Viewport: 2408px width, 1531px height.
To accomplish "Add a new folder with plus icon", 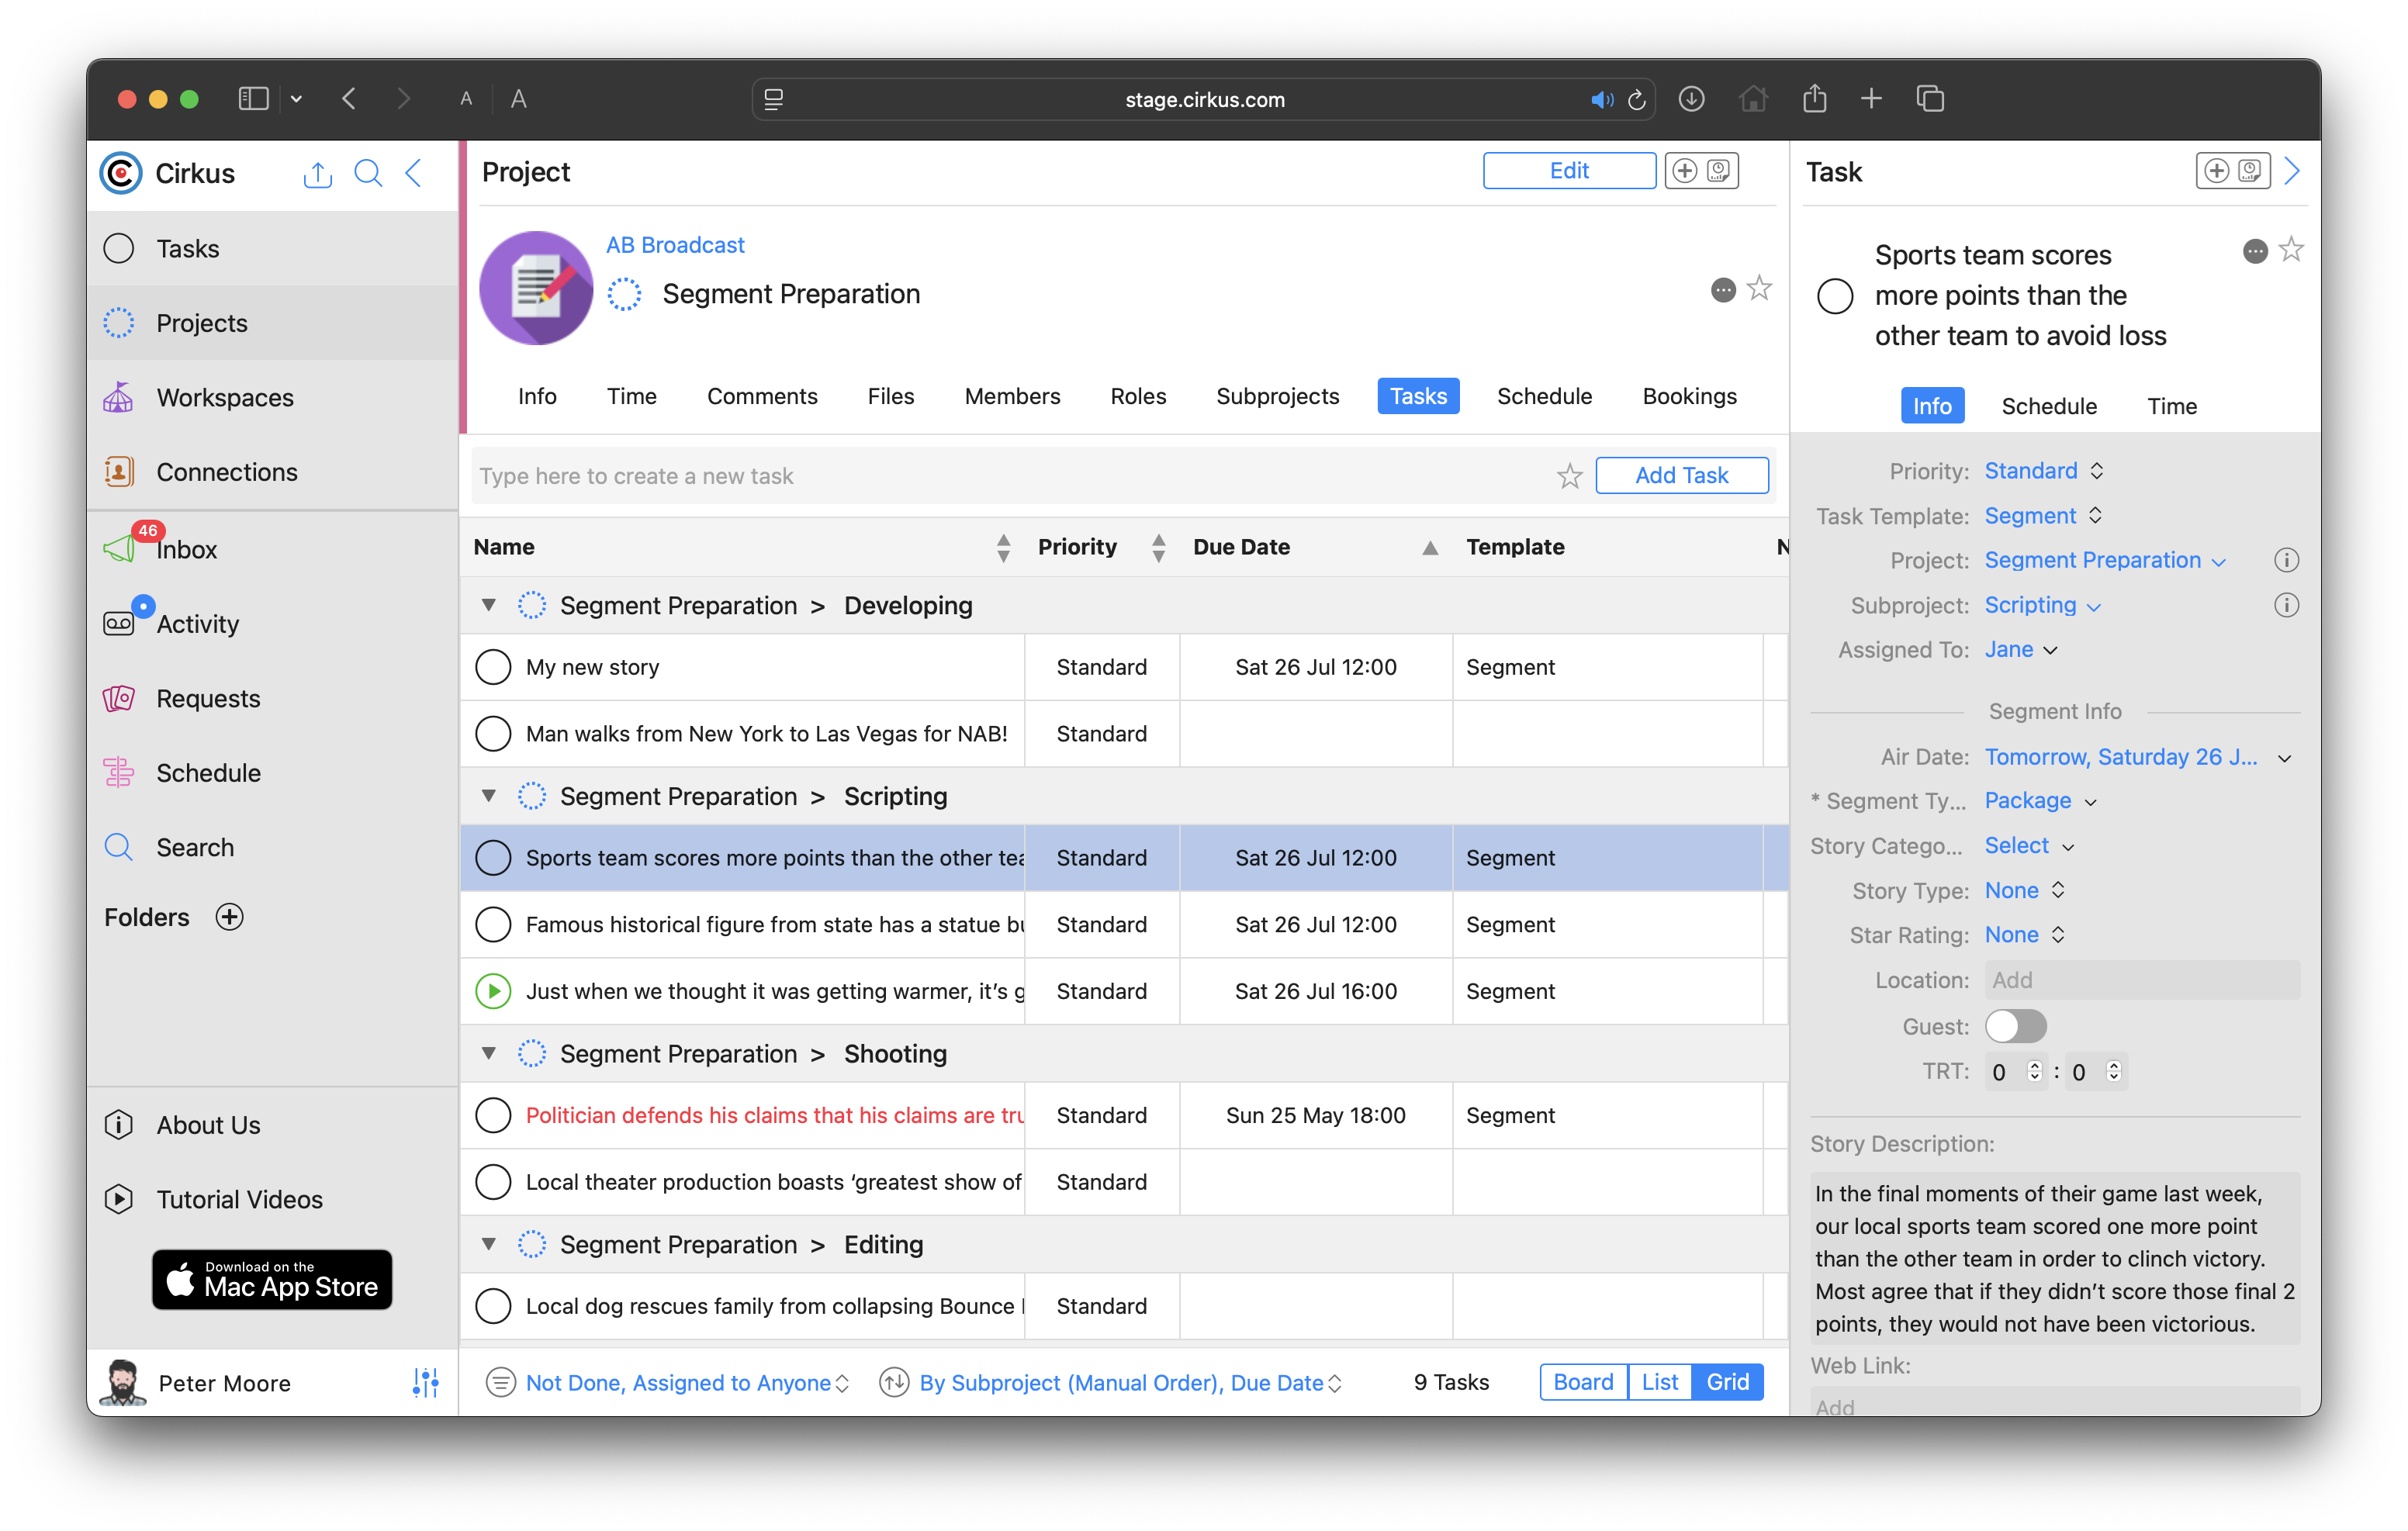I will coord(230,917).
